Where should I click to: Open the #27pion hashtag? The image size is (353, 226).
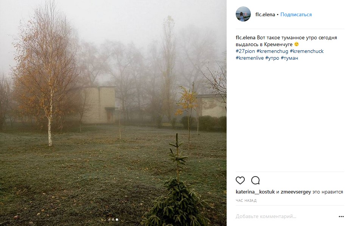[x=245, y=51]
